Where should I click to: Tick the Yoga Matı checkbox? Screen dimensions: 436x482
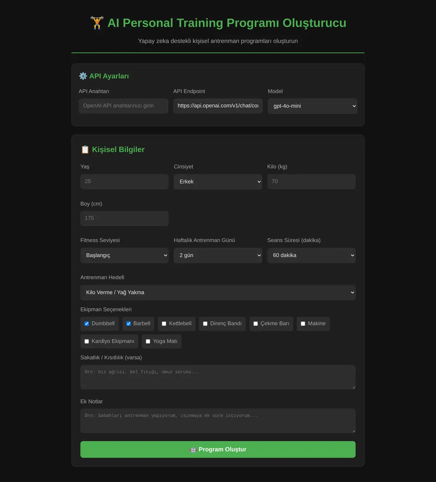[148, 341]
